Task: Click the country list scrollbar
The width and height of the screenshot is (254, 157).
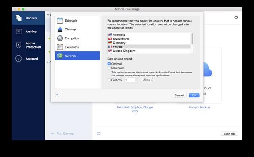Action: click(192, 39)
